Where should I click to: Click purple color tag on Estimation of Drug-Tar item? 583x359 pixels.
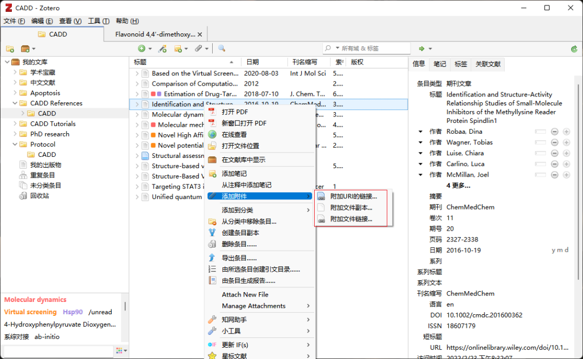pos(159,94)
